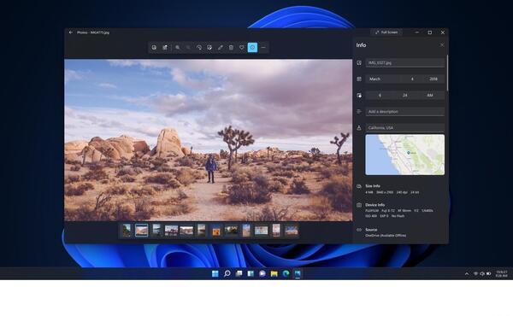
Task: Select the highlighted desert thumbnail in filmstrip
Action: [x=141, y=231]
